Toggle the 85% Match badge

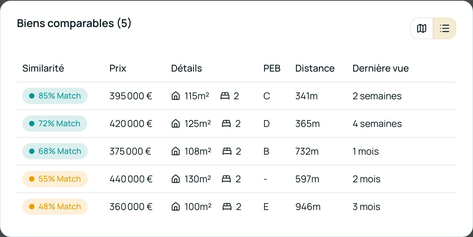(55, 96)
